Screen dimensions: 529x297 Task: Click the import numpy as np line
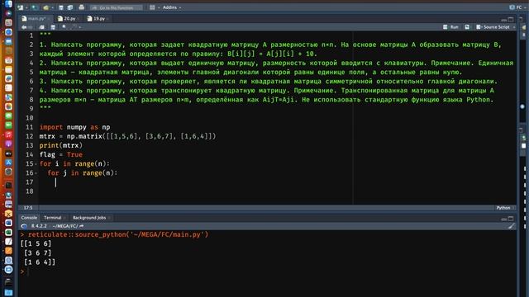[74, 127]
